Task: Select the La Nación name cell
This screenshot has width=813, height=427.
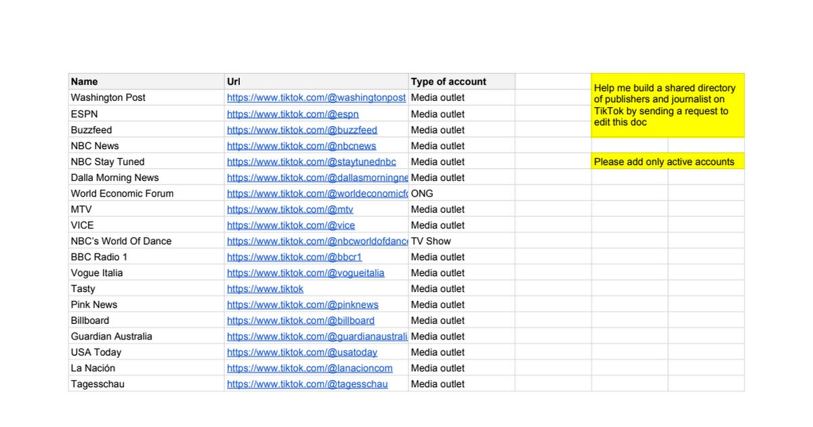Action: pyautogui.click(x=146, y=368)
